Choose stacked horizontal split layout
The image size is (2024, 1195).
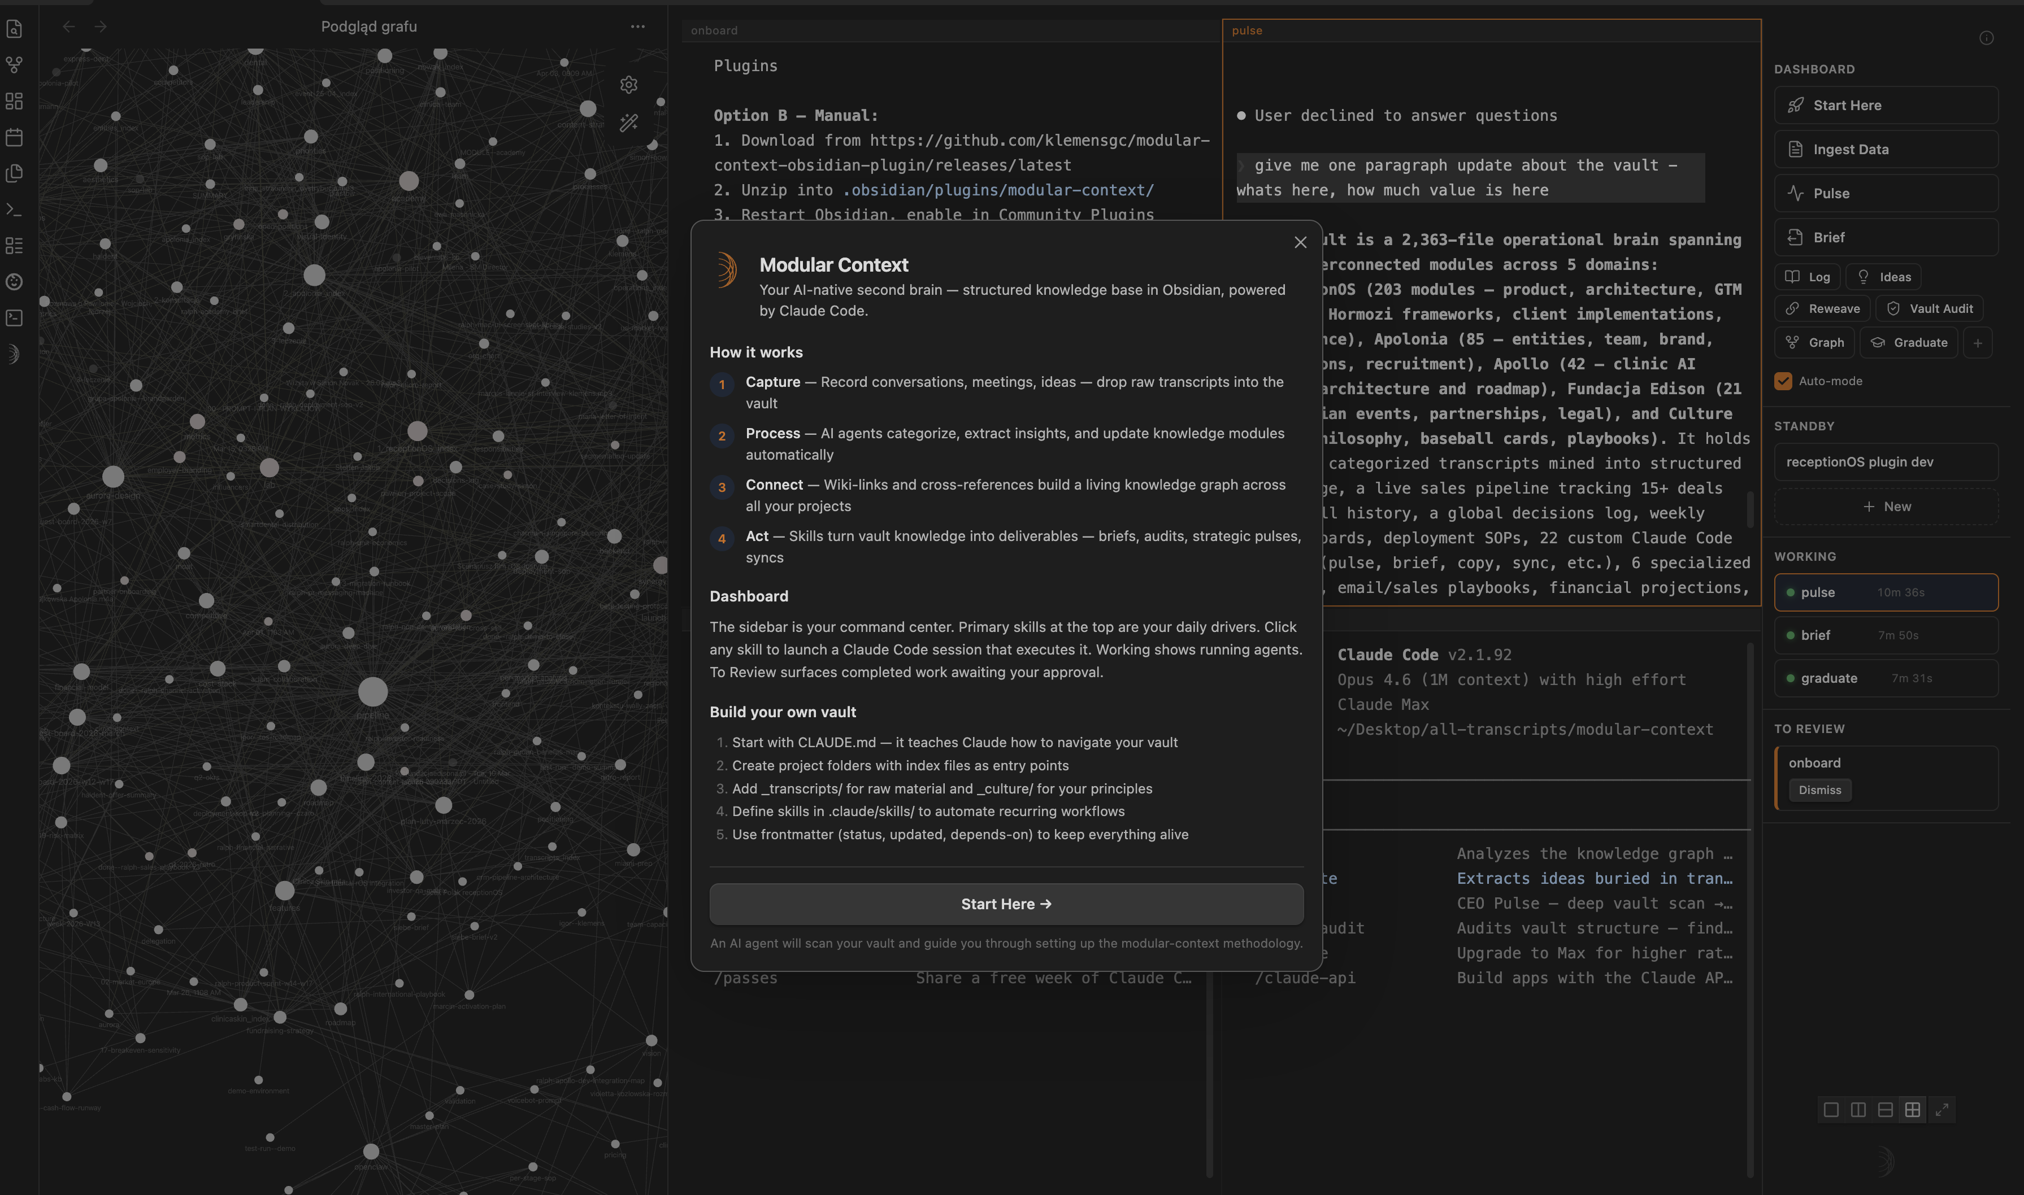click(1886, 1110)
